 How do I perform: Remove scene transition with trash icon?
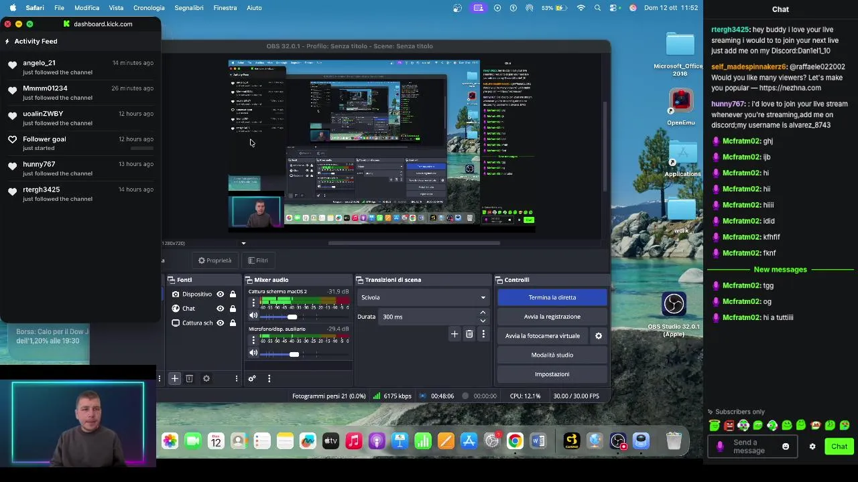click(469, 334)
